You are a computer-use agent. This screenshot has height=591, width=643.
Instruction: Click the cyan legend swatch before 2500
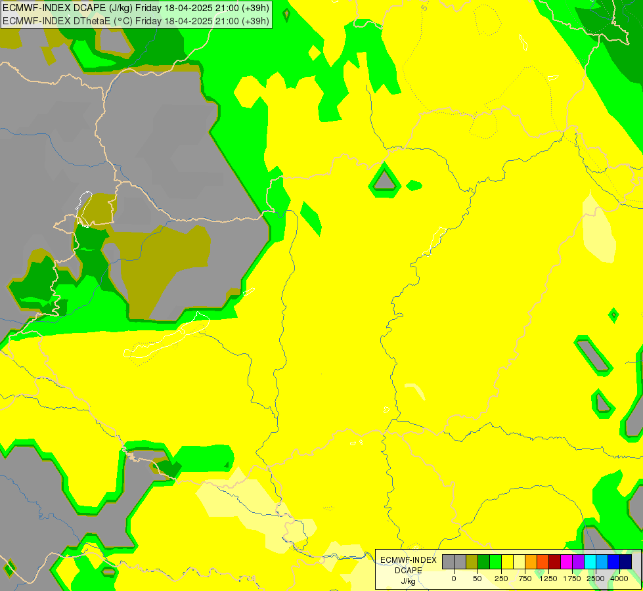[x=590, y=562]
